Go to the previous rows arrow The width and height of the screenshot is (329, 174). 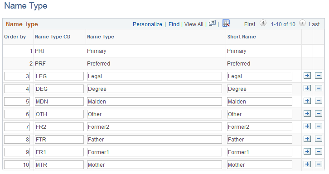(x=263, y=23)
